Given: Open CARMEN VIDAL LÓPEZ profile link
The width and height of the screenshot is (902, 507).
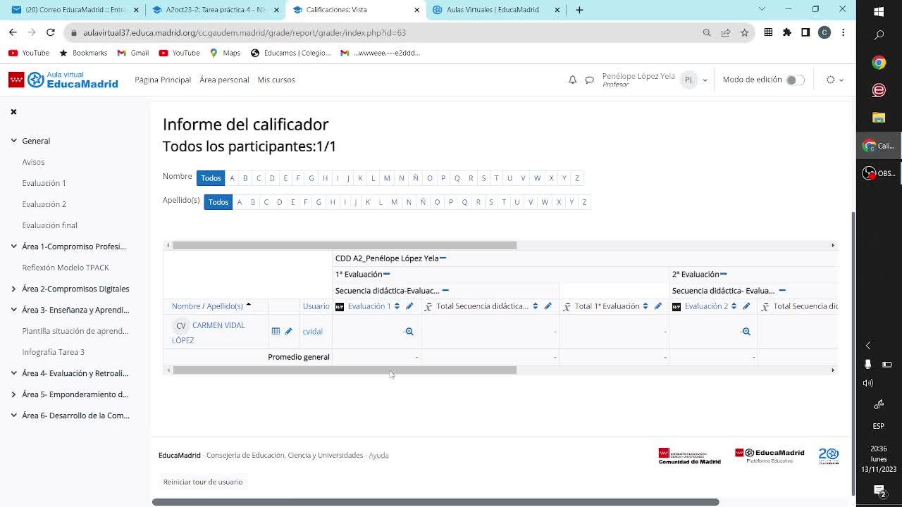Looking at the screenshot, I should [x=209, y=332].
